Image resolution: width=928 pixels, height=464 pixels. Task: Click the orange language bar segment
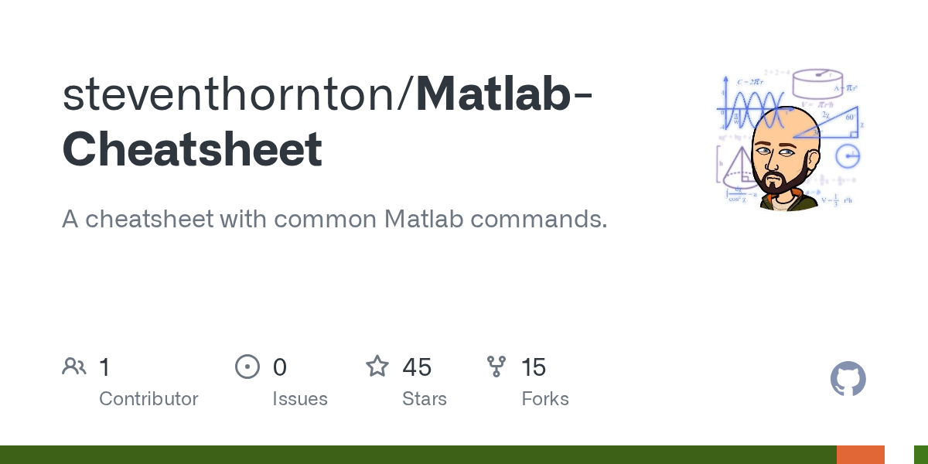tap(861, 455)
